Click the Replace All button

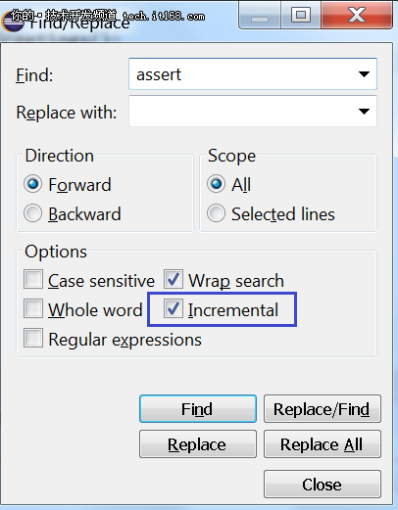coord(323,444)
